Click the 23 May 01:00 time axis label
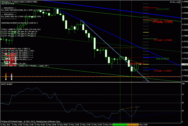Viewport: 188px width, 126px height. pyautogui.click(x=108, y=125)
